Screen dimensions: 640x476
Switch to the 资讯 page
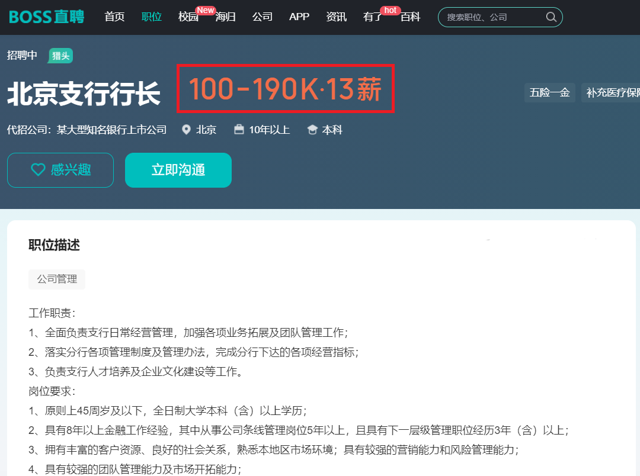tap(336, 17)
